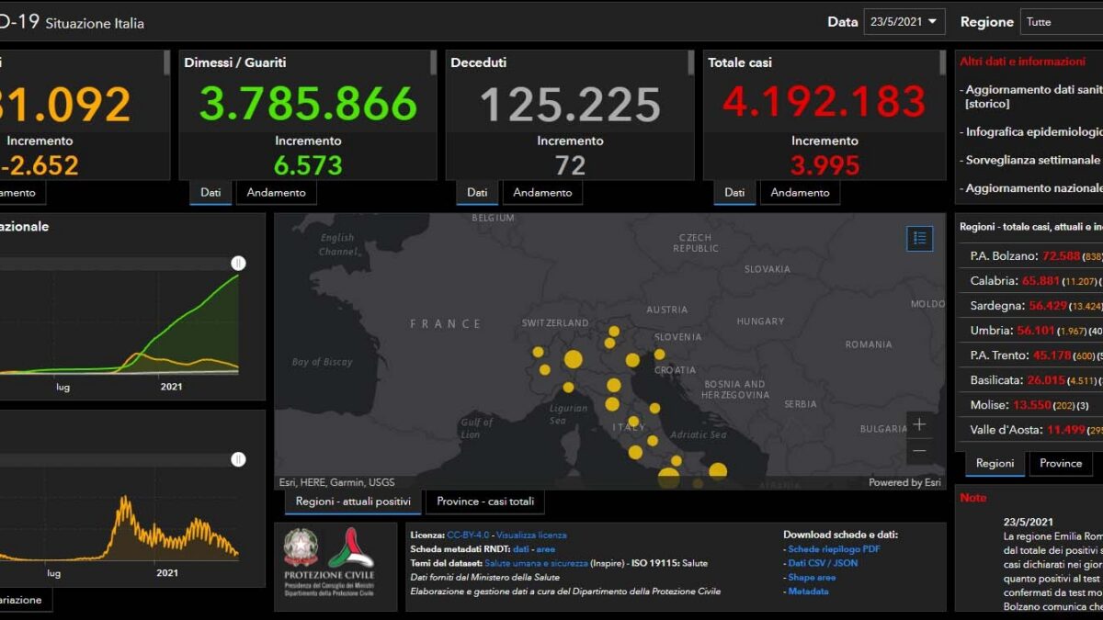This screenshot has width=1103, height=620.
Task: Show Province - casi totali map tab
Action: pos(485,502)
